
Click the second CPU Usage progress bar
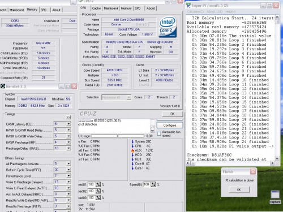pyautogui.click(x=131, y=136)
